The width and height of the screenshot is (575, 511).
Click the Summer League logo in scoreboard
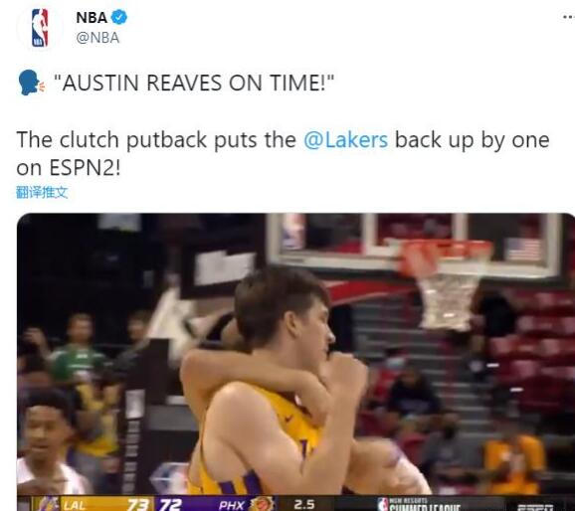pyautogui.click(x=419, y=504)
